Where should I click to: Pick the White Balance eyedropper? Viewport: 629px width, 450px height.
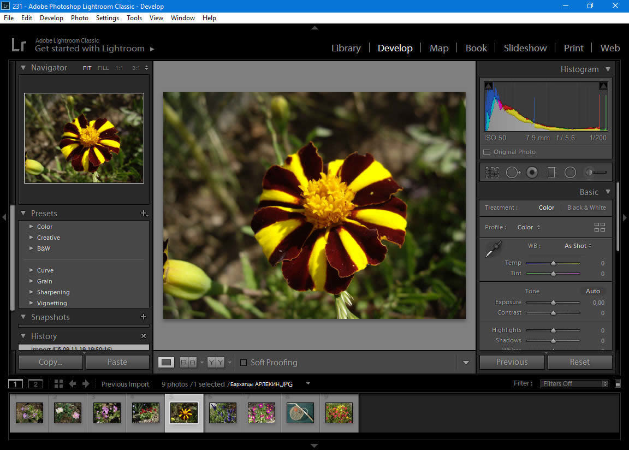click(x=493, y=249)
